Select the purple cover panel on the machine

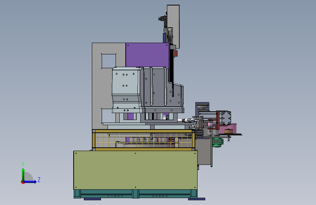147,54
